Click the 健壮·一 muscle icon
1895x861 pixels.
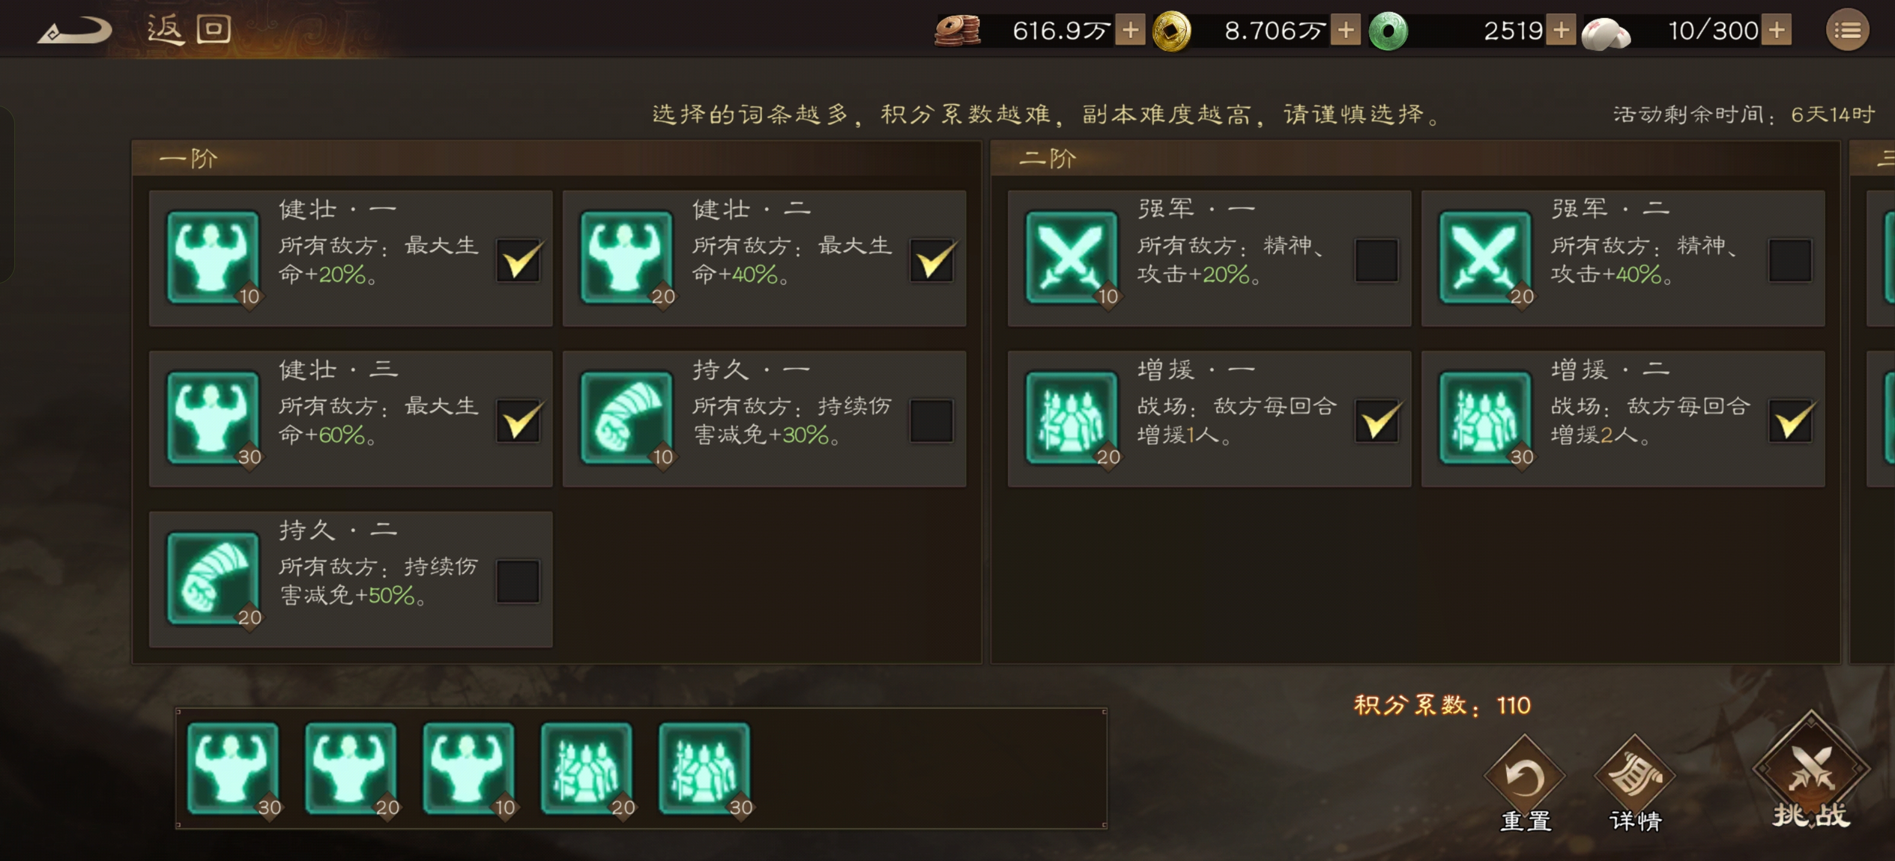click(212, 257)
